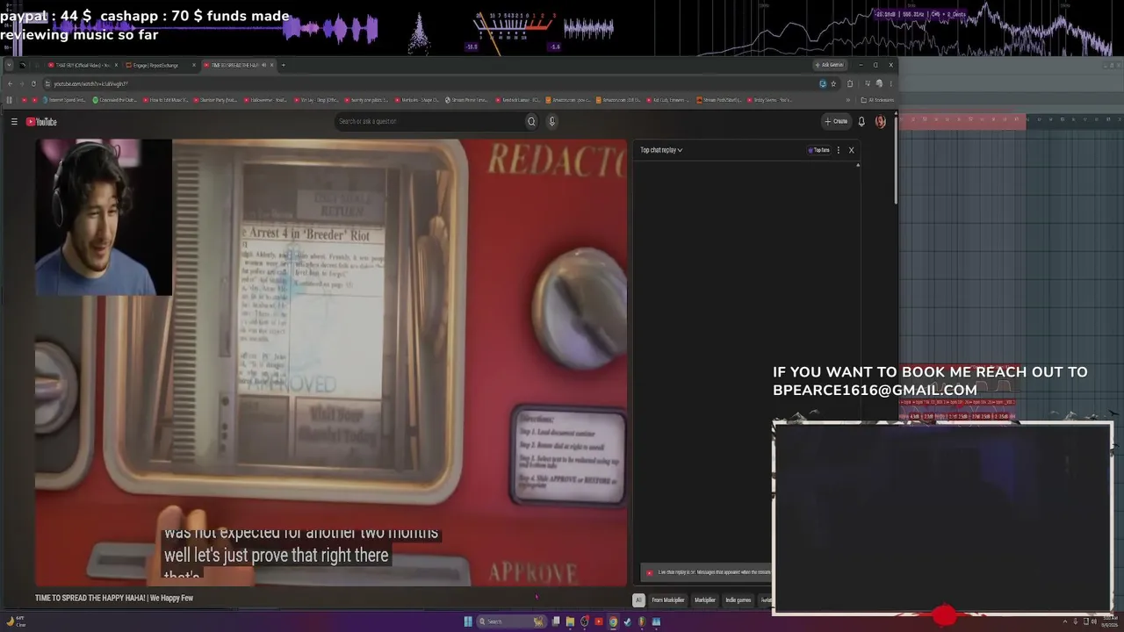
Task: Open the taskbar weather widget
Action: [x=17, y=621]
